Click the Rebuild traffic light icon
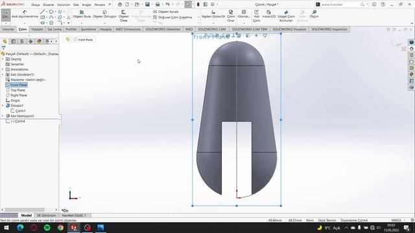The width and height of the screenshot is (415, 233). 198,5
